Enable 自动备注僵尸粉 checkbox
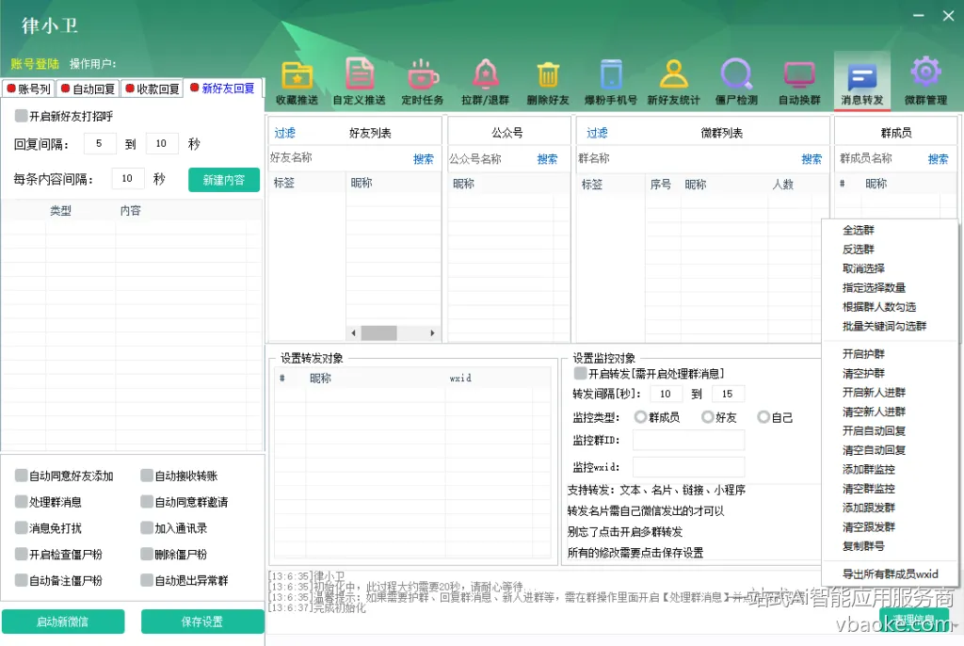The image size is (964, 646). pos(22,580)
